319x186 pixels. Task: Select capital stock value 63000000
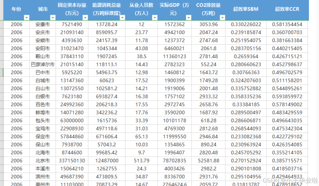point(72,121)
